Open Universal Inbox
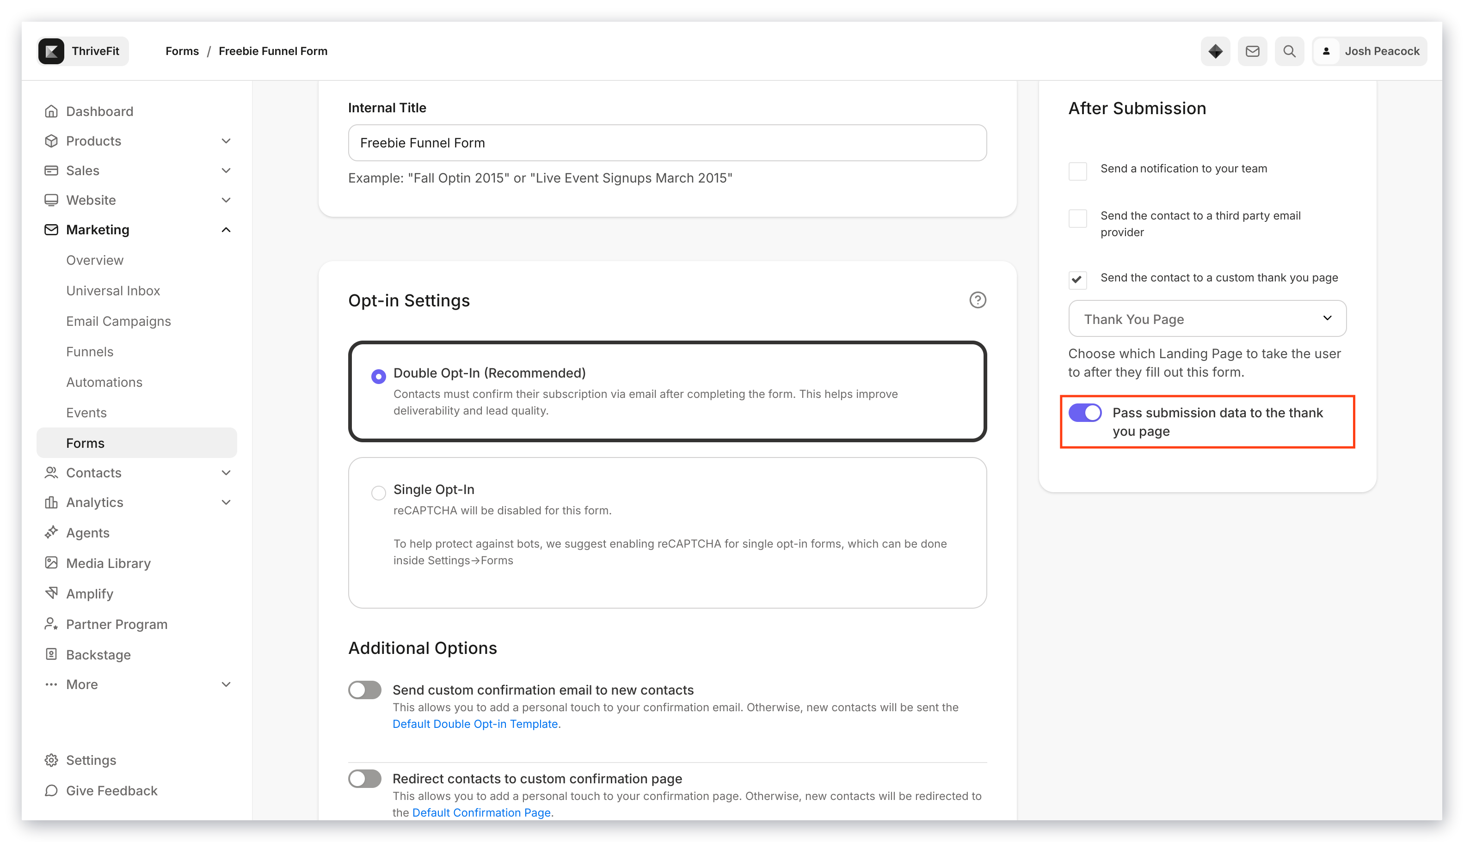This screenshot has height=842, width=1464. tap(113, 290)
